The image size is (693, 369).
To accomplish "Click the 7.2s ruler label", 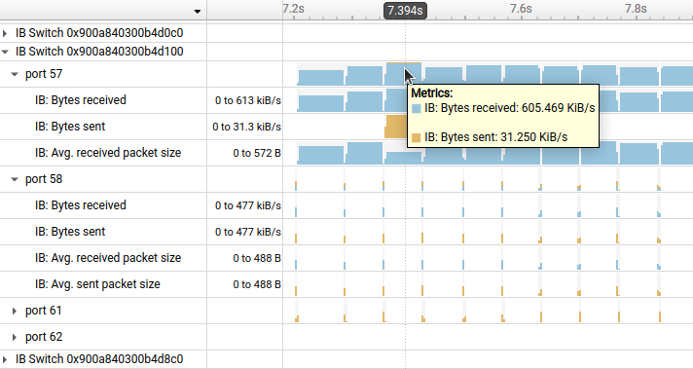I will point(294,9).
